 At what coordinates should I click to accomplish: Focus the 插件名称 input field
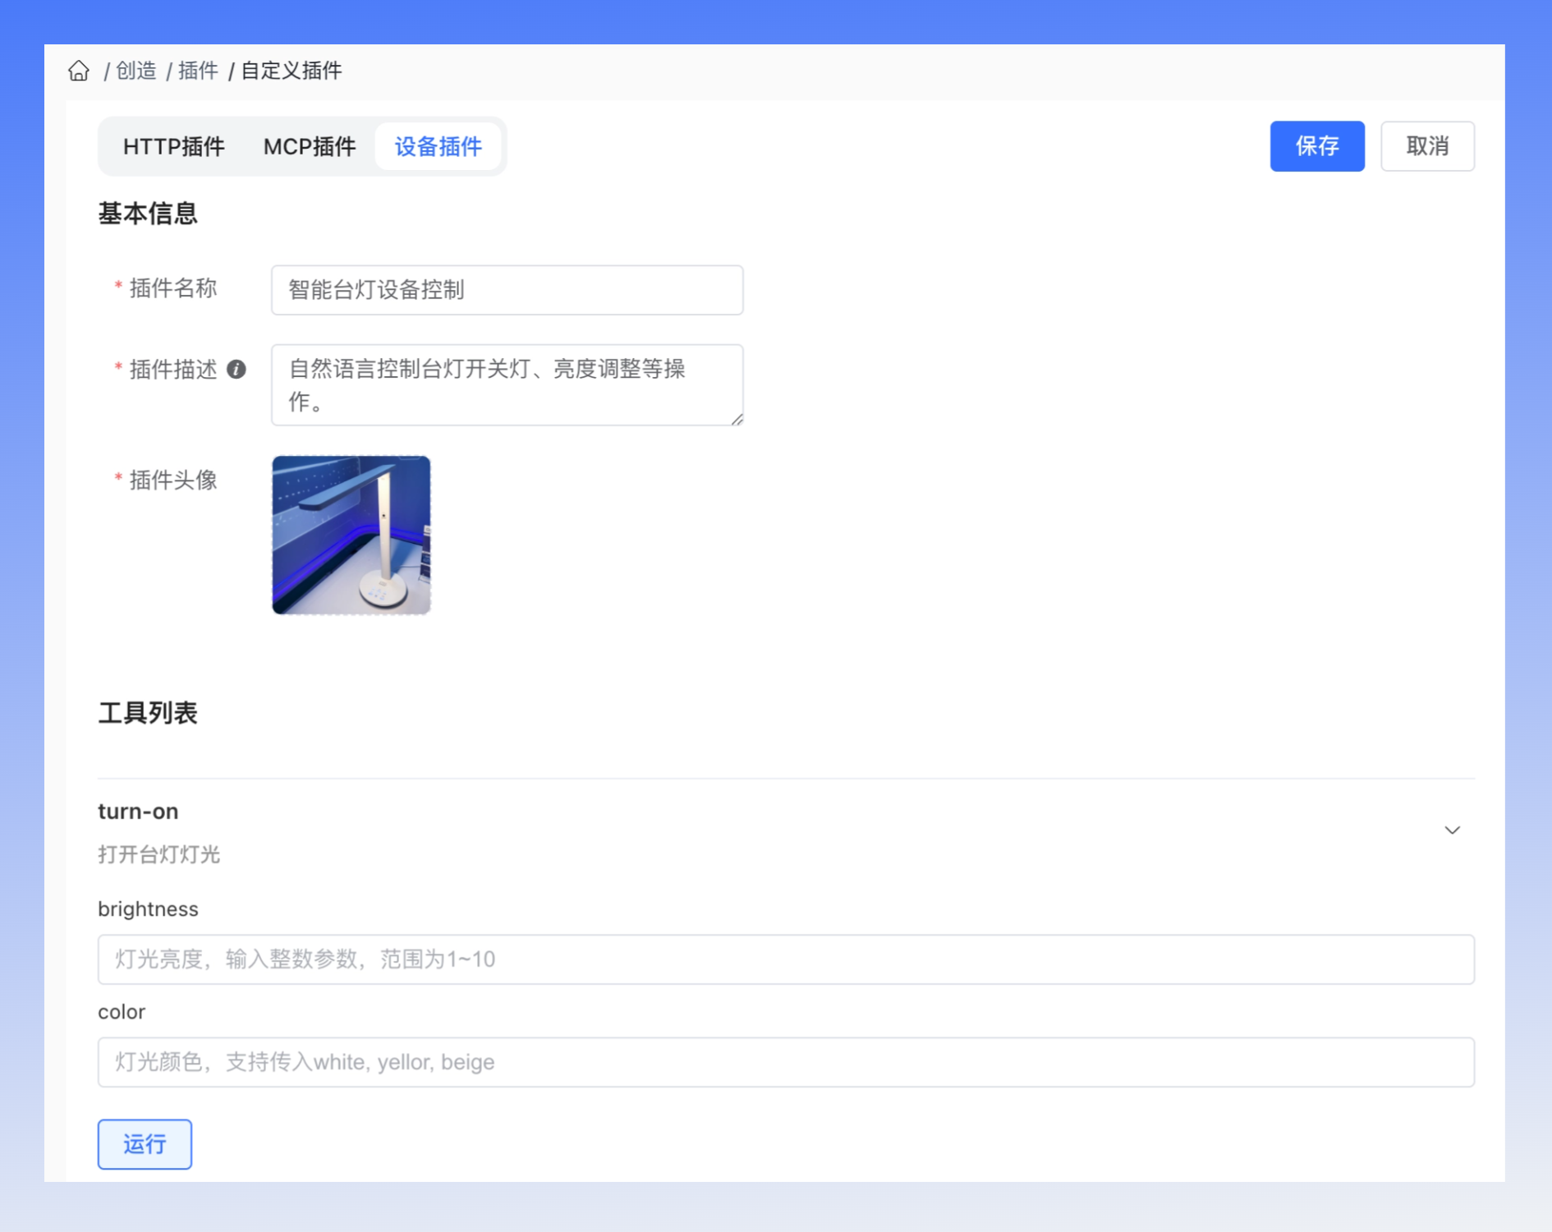(x=507, y=290)
